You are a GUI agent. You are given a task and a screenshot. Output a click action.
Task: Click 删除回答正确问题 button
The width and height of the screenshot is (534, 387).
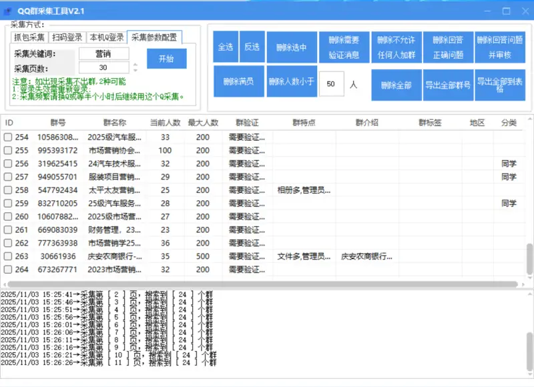448,47
